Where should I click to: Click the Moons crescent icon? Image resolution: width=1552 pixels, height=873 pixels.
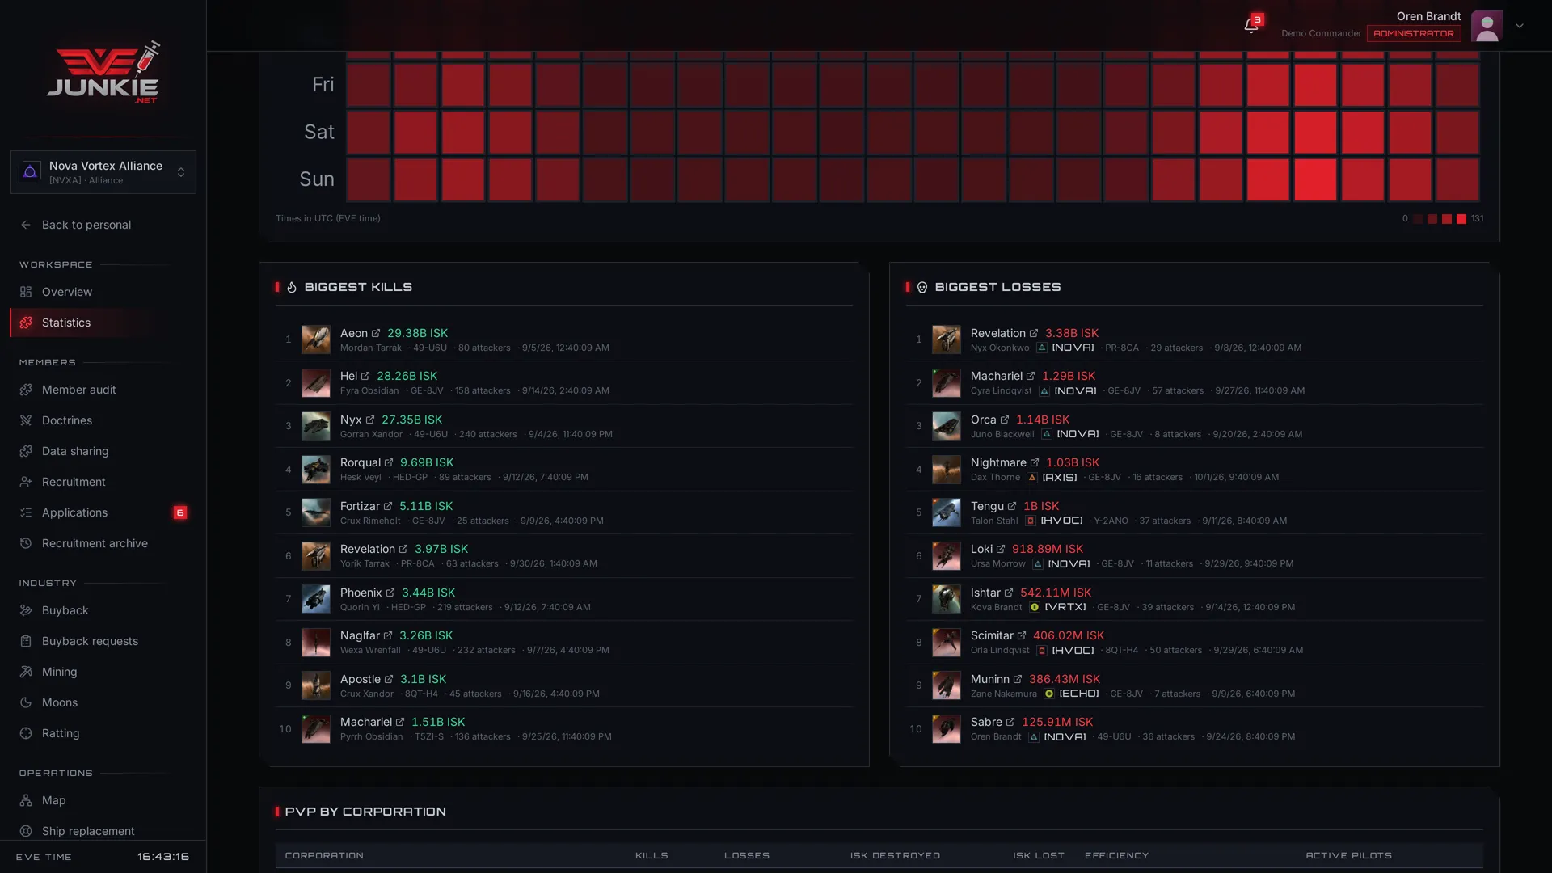click(26, 702)
